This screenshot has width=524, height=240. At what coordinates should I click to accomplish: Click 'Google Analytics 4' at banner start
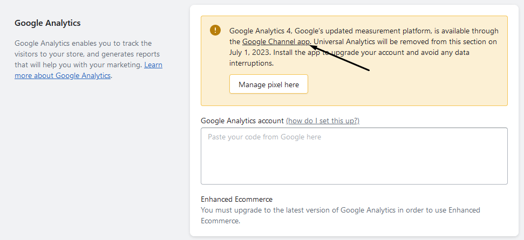[x=260, y=31]
